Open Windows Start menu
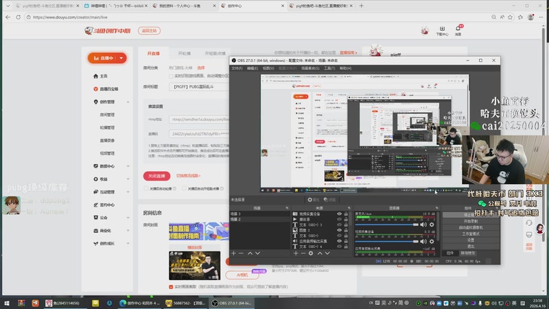This screenshot has width=549, height=309. pos(6,303)
